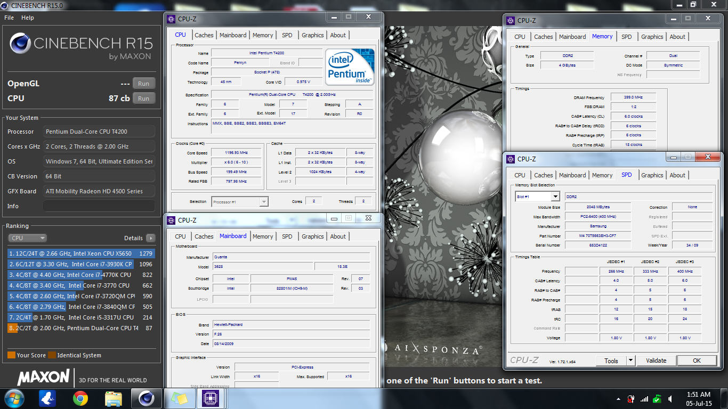Open the Processor #1 selection dropdown
The height and width of the screenshot is (409, 728).
tap(240, 202)
